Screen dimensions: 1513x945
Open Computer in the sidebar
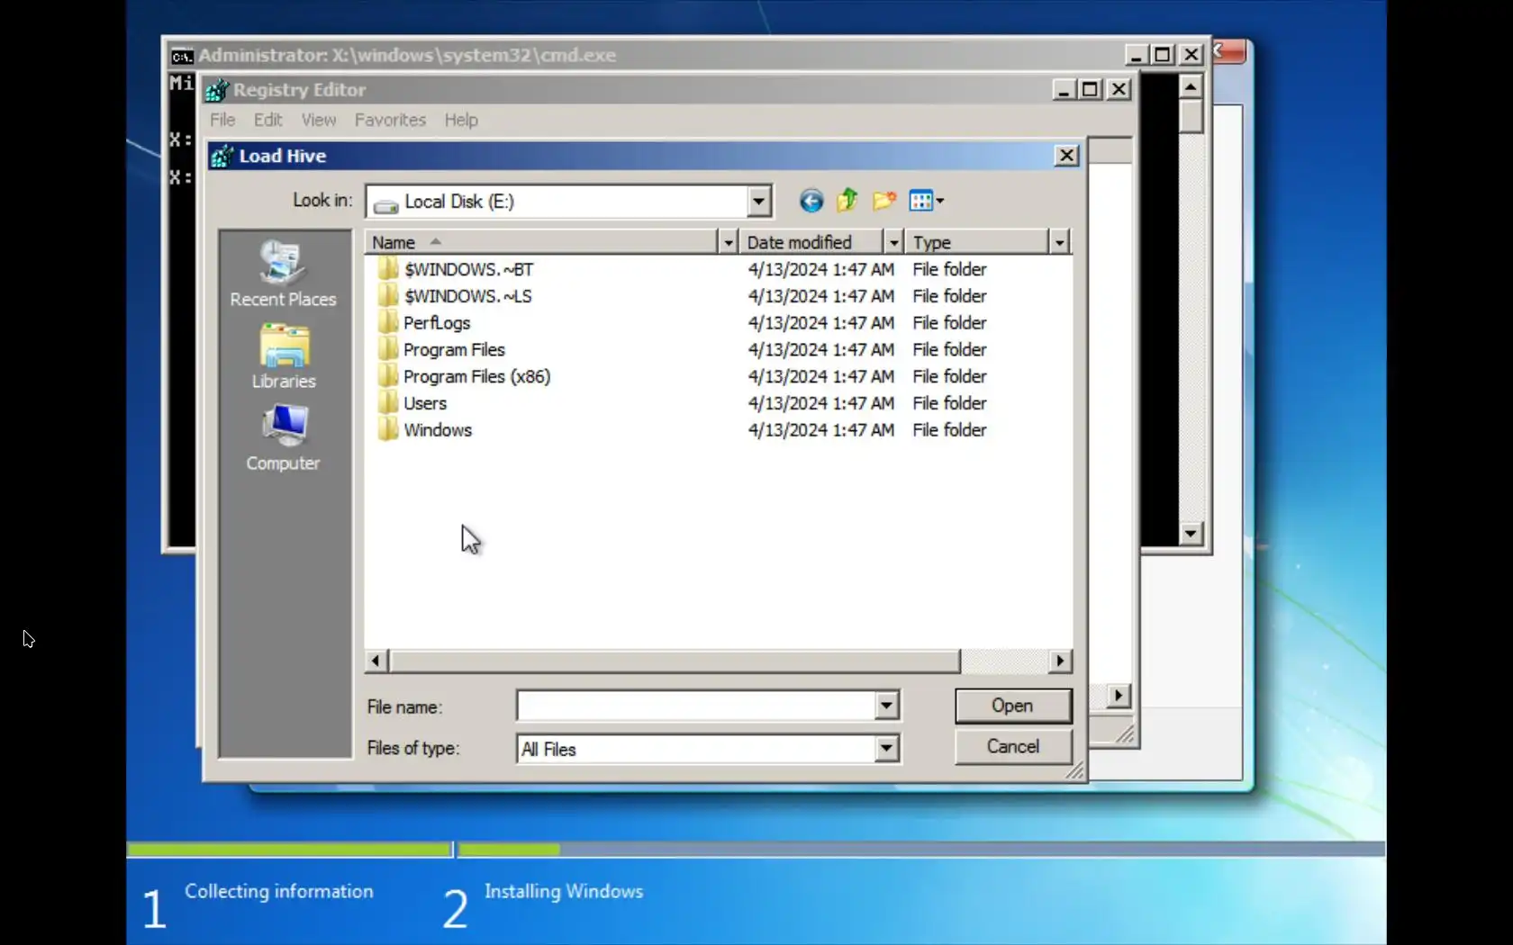pyautogui.click(x=284, y=438)
